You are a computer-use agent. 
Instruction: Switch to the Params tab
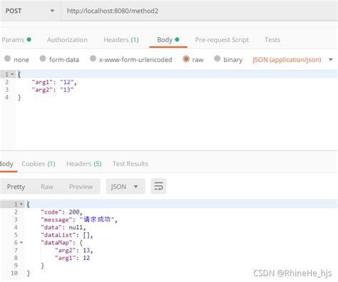click(16, 40)
